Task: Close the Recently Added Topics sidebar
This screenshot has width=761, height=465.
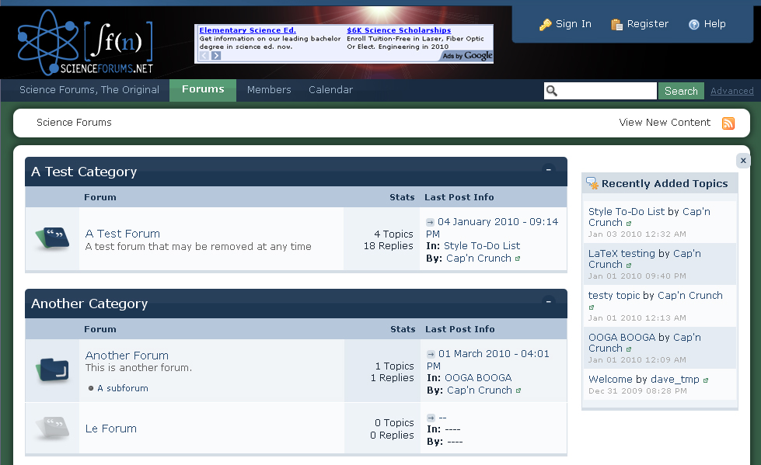Action: point(743,161)
